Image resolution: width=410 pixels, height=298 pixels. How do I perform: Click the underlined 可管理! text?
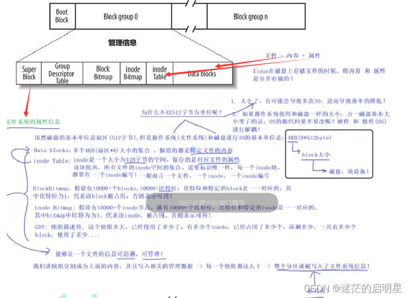pyautogui.click(x=152, y=254)
